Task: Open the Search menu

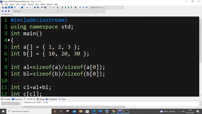Action: click(12, 4)
